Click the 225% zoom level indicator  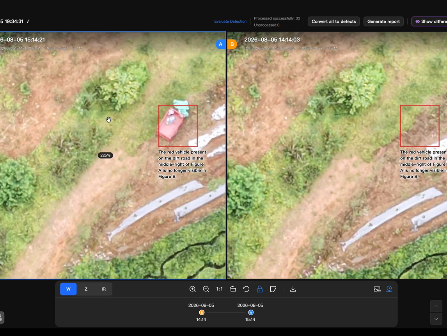coord(105,155)
